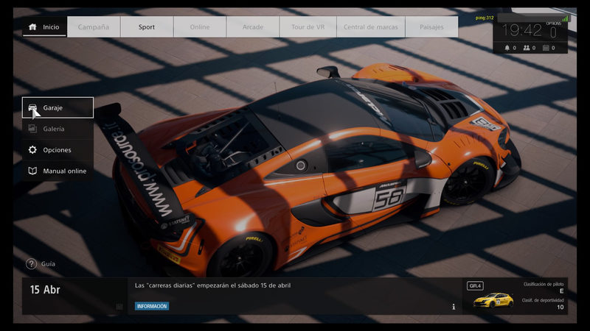
Task: Click the calendar icon in status panel
Action: coord(546,48)
